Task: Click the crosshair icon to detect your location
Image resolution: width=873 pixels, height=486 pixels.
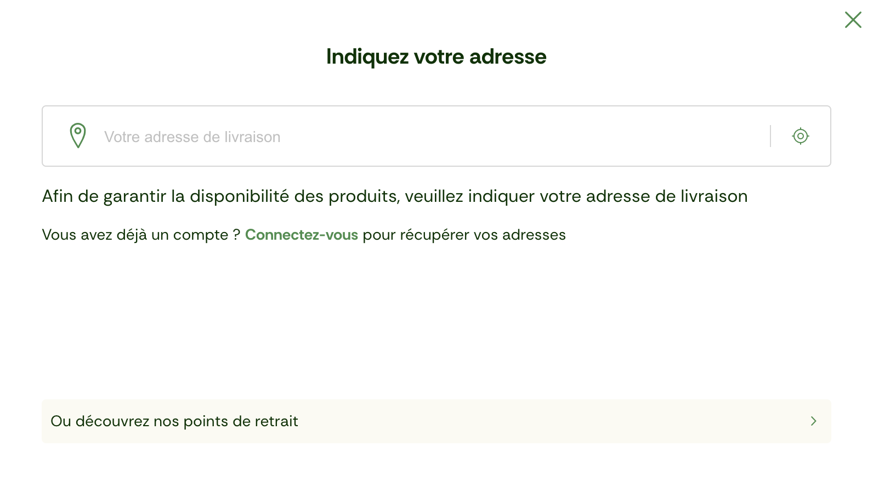Action: click(x=800, y=136)
